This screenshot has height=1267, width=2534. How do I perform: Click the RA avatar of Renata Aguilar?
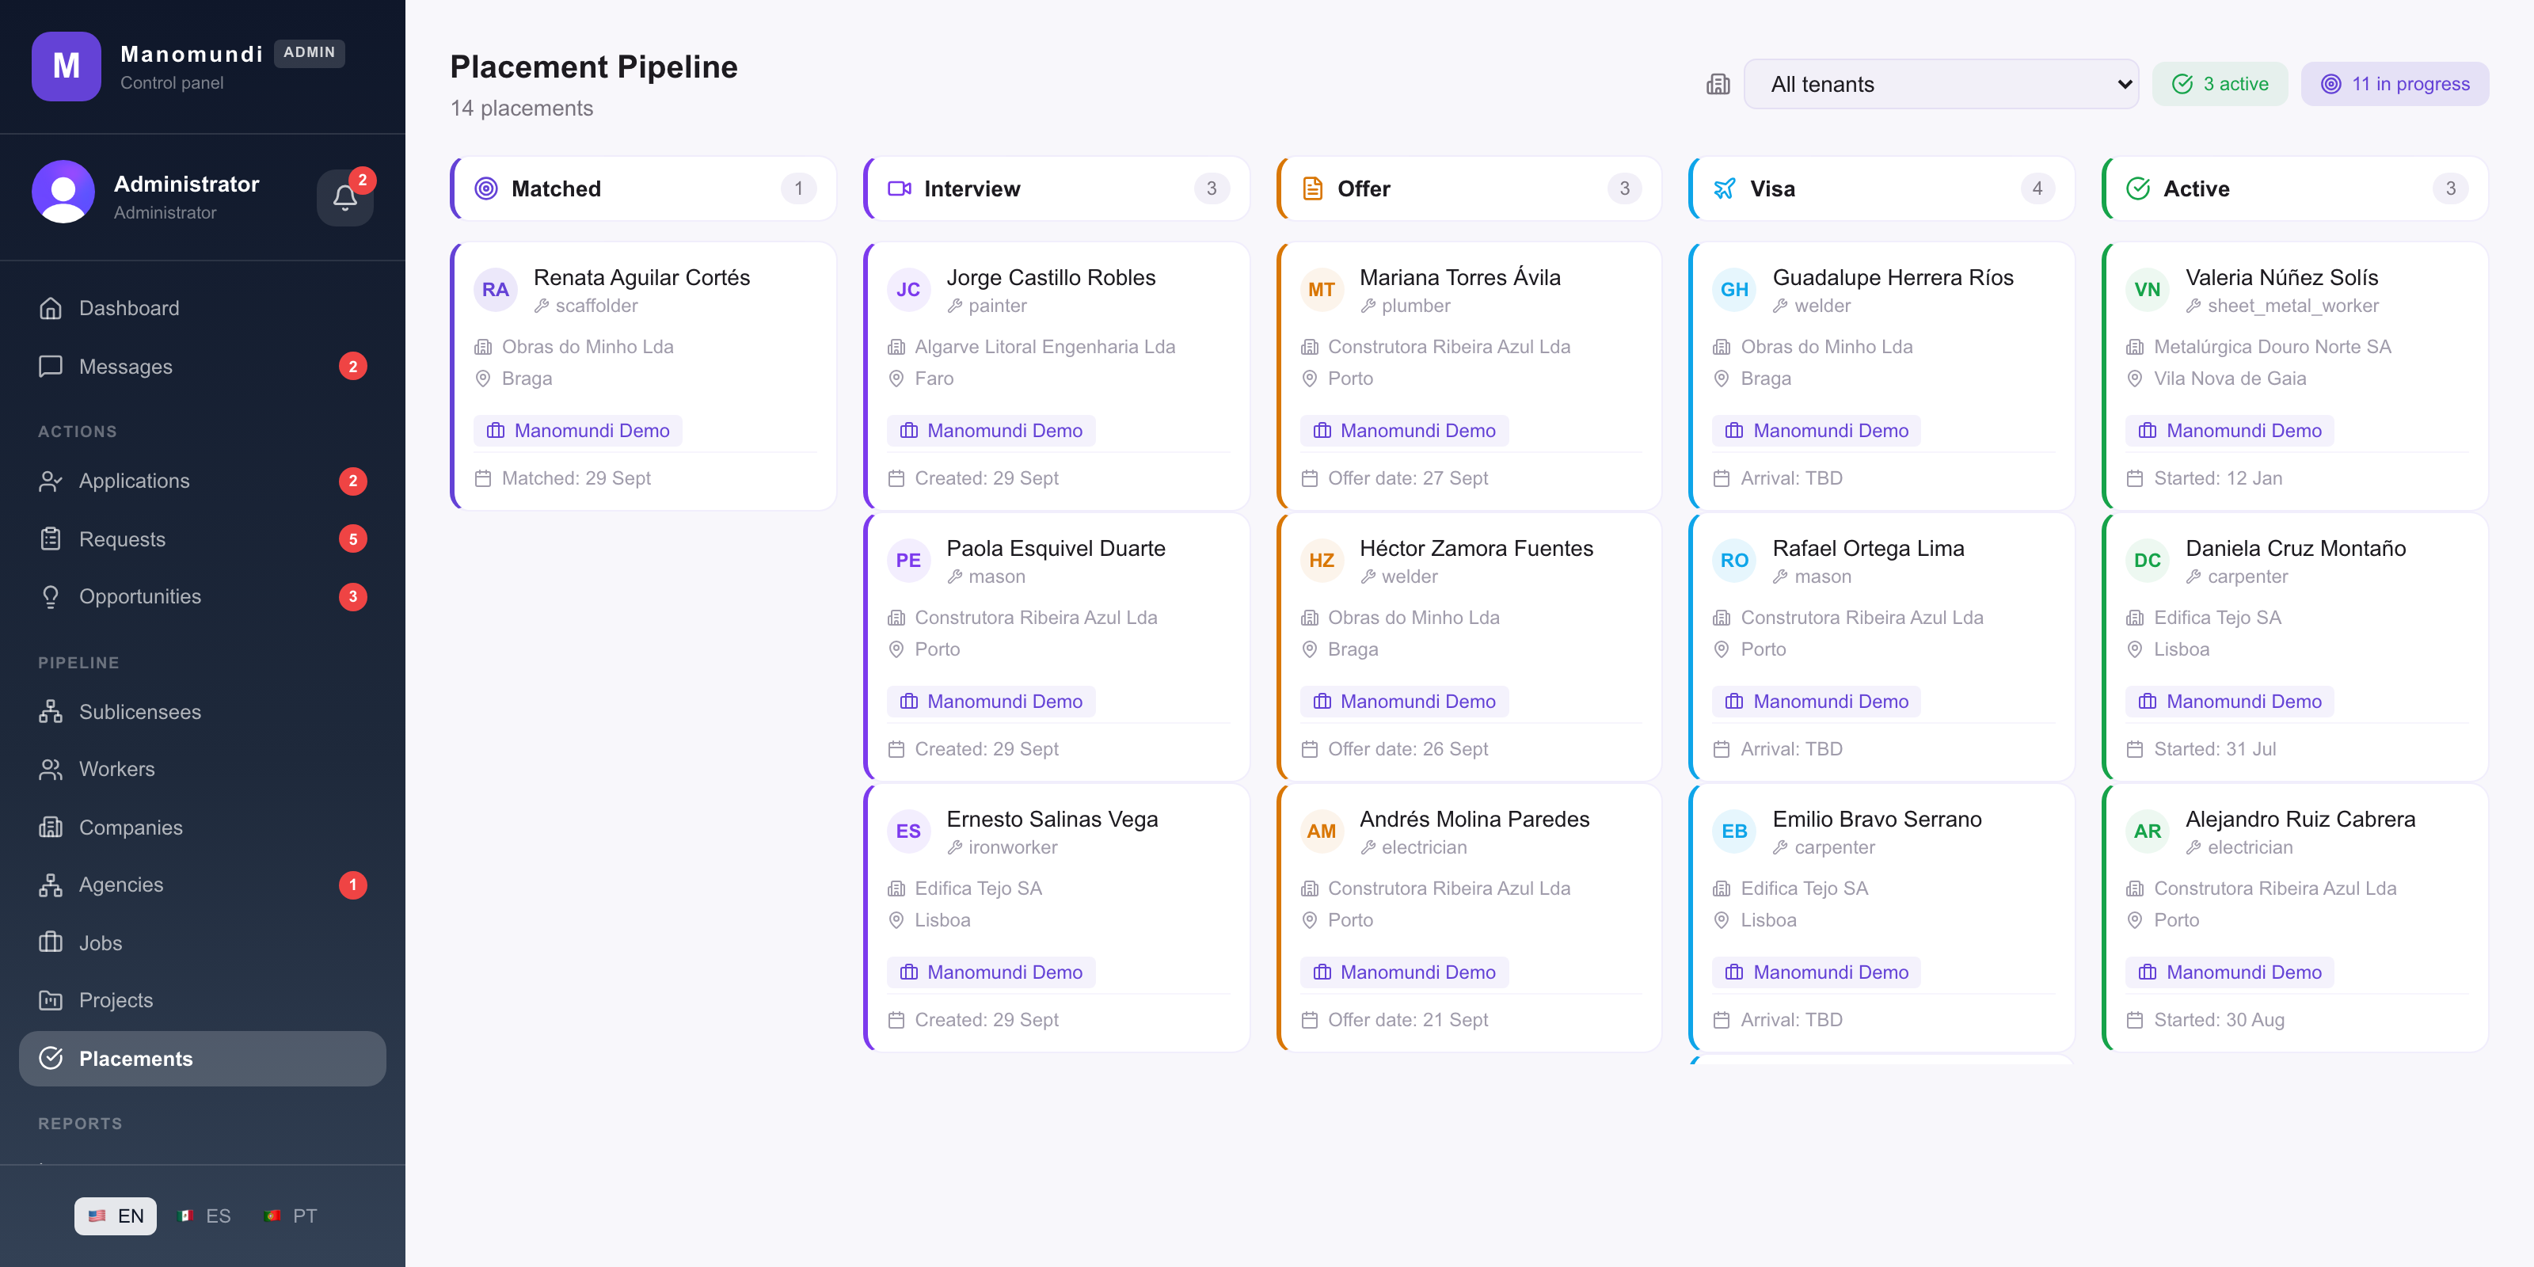[x=495, y=290]
